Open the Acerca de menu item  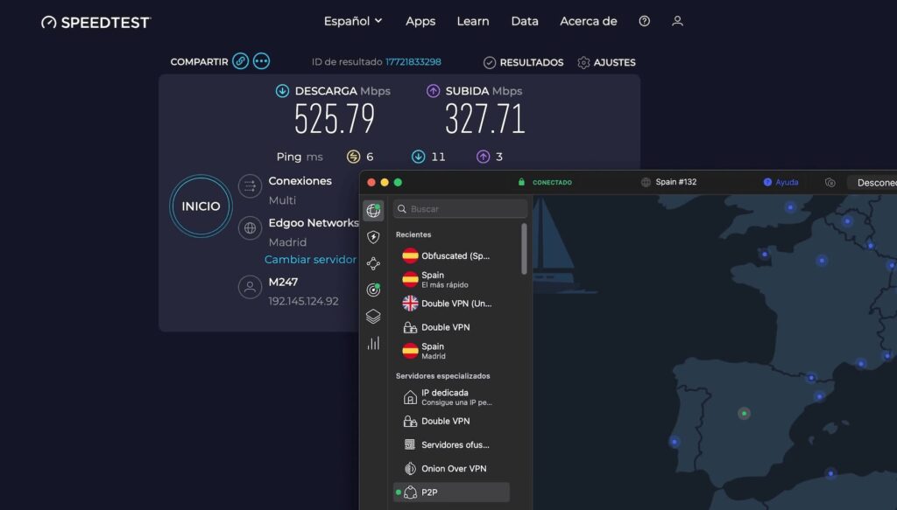coord(588,21)
